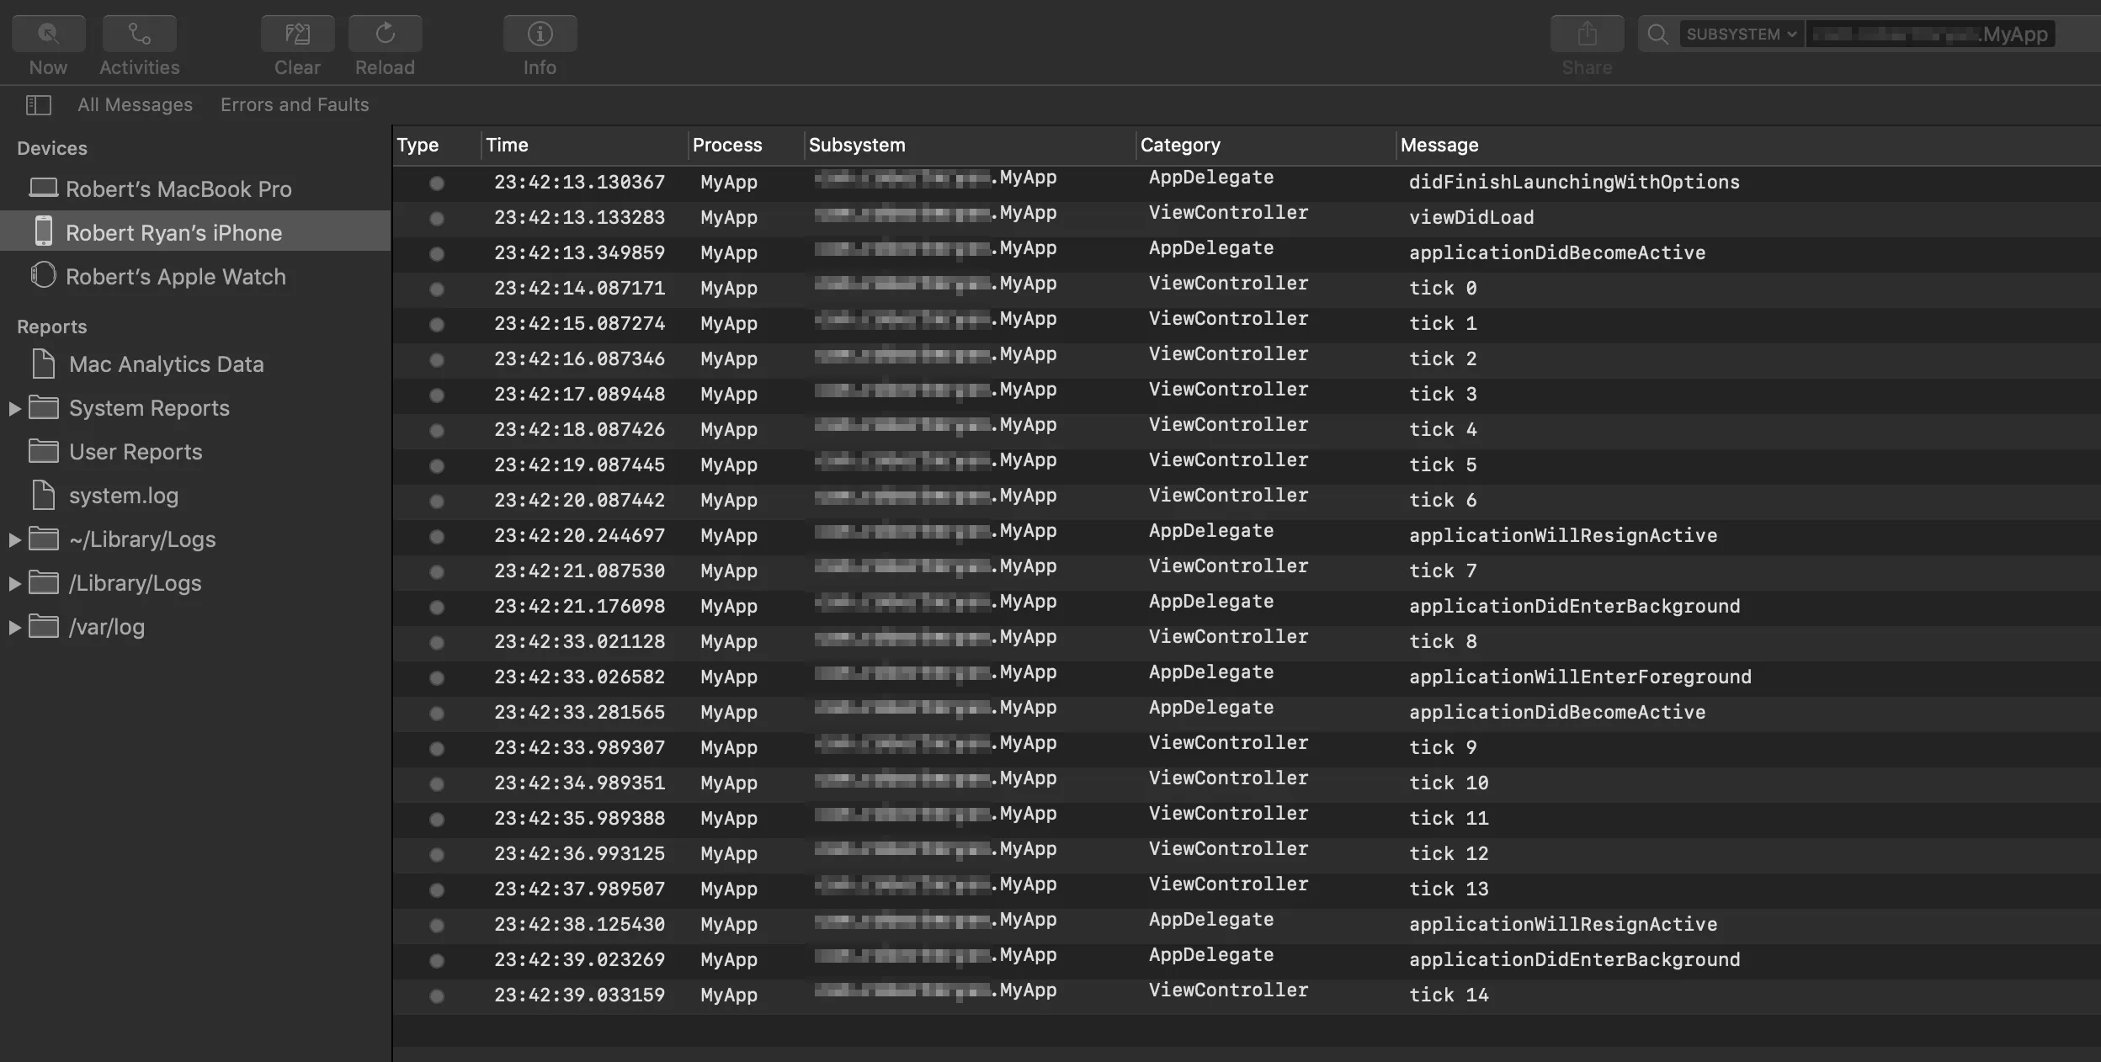Clear the log with Clear icon
Viewport: 2101px width, 1062px height.
[297, 34]
